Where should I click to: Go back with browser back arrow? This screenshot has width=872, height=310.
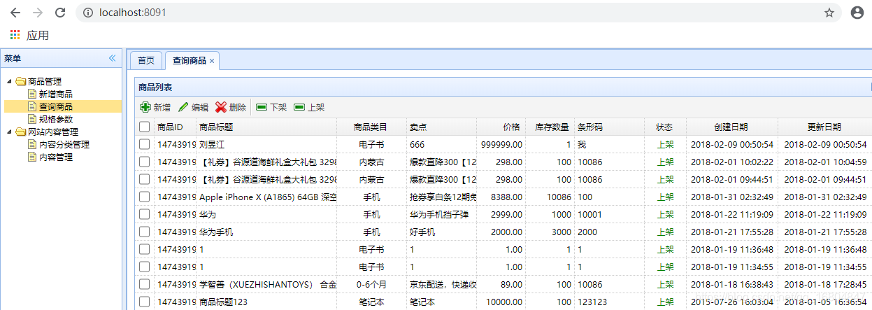[15, 13]
